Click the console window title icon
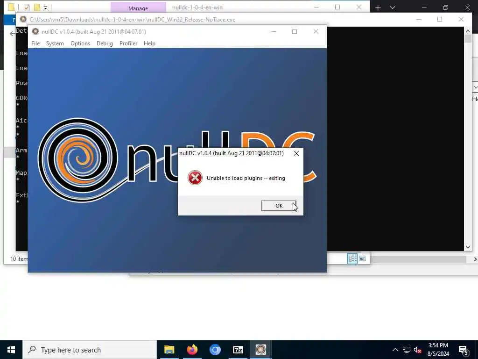 (23, 19)
